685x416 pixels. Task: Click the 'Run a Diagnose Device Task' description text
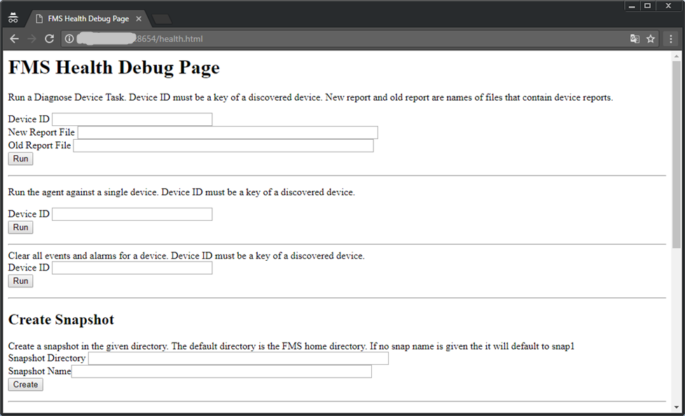[x=310, y=97]
